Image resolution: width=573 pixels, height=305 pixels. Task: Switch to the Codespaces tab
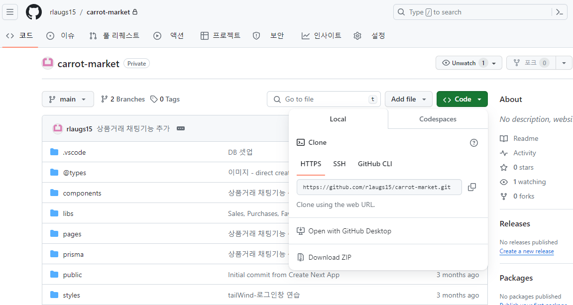coord(438,119)
